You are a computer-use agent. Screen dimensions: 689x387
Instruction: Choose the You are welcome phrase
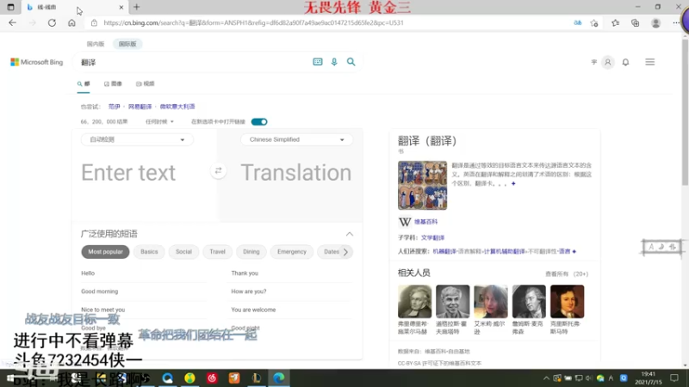tap(253, 310)
